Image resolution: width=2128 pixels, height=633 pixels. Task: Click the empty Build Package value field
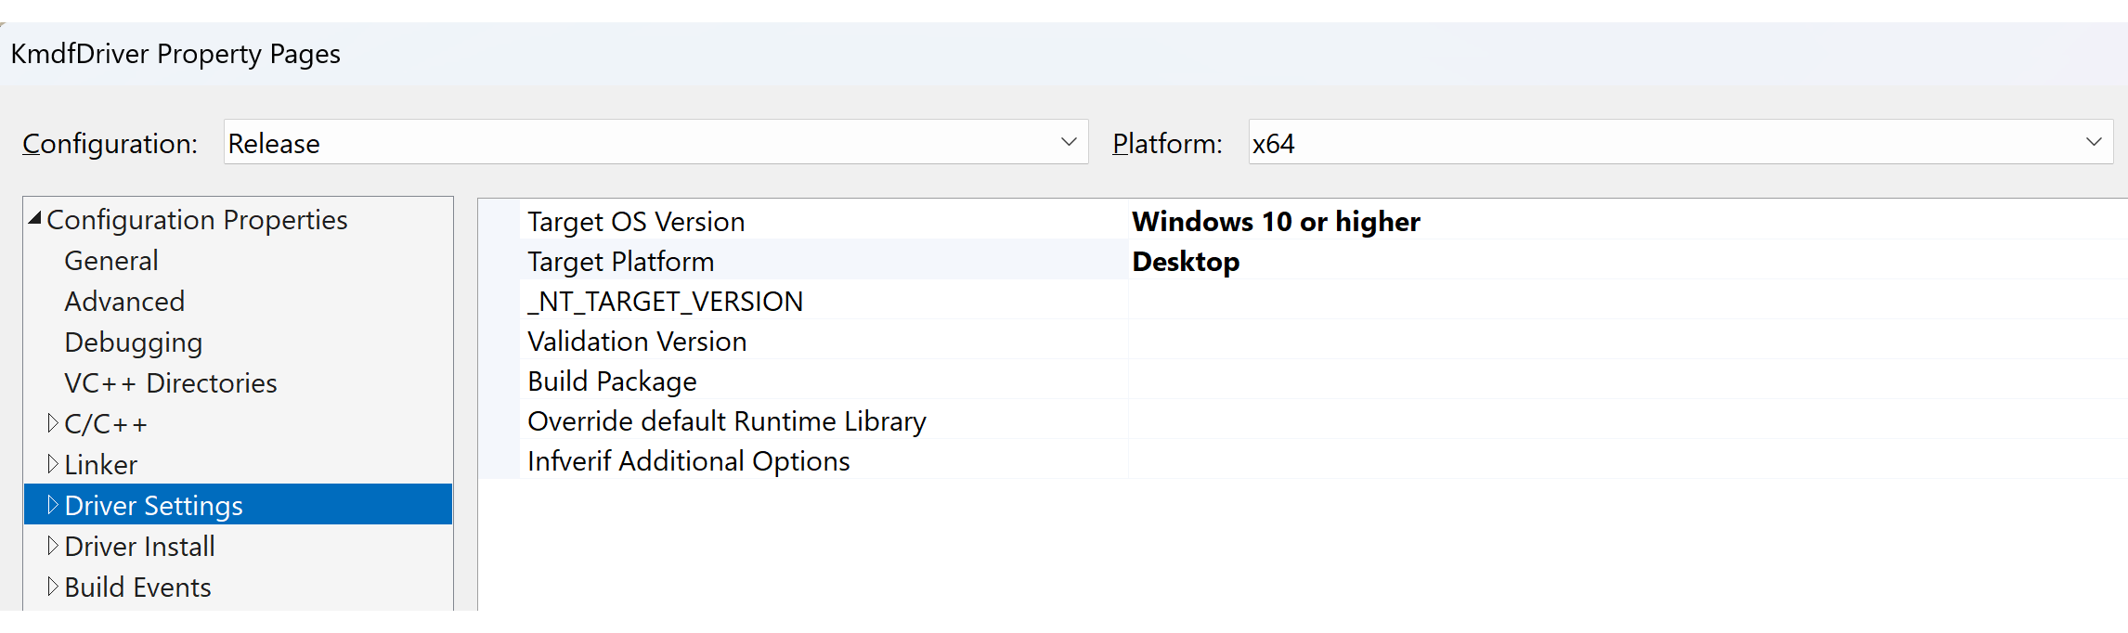tap(1628, 381)
